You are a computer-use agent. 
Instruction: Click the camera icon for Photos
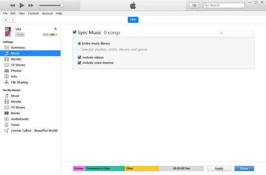coord(7,71)
